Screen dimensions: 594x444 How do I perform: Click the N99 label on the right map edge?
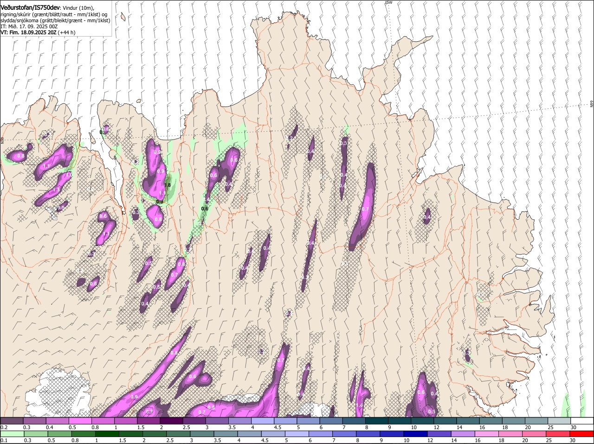click(592, 104)
